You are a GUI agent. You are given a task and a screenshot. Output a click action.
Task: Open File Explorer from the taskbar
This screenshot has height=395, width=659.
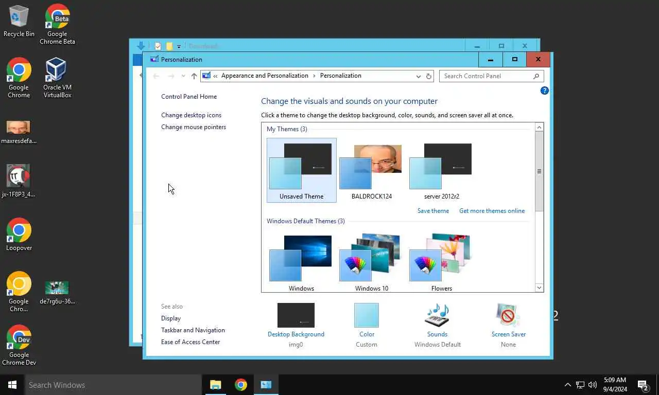215,385
